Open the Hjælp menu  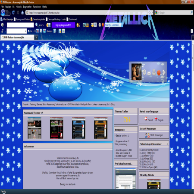pyautogui.click(x=44, y=6)
